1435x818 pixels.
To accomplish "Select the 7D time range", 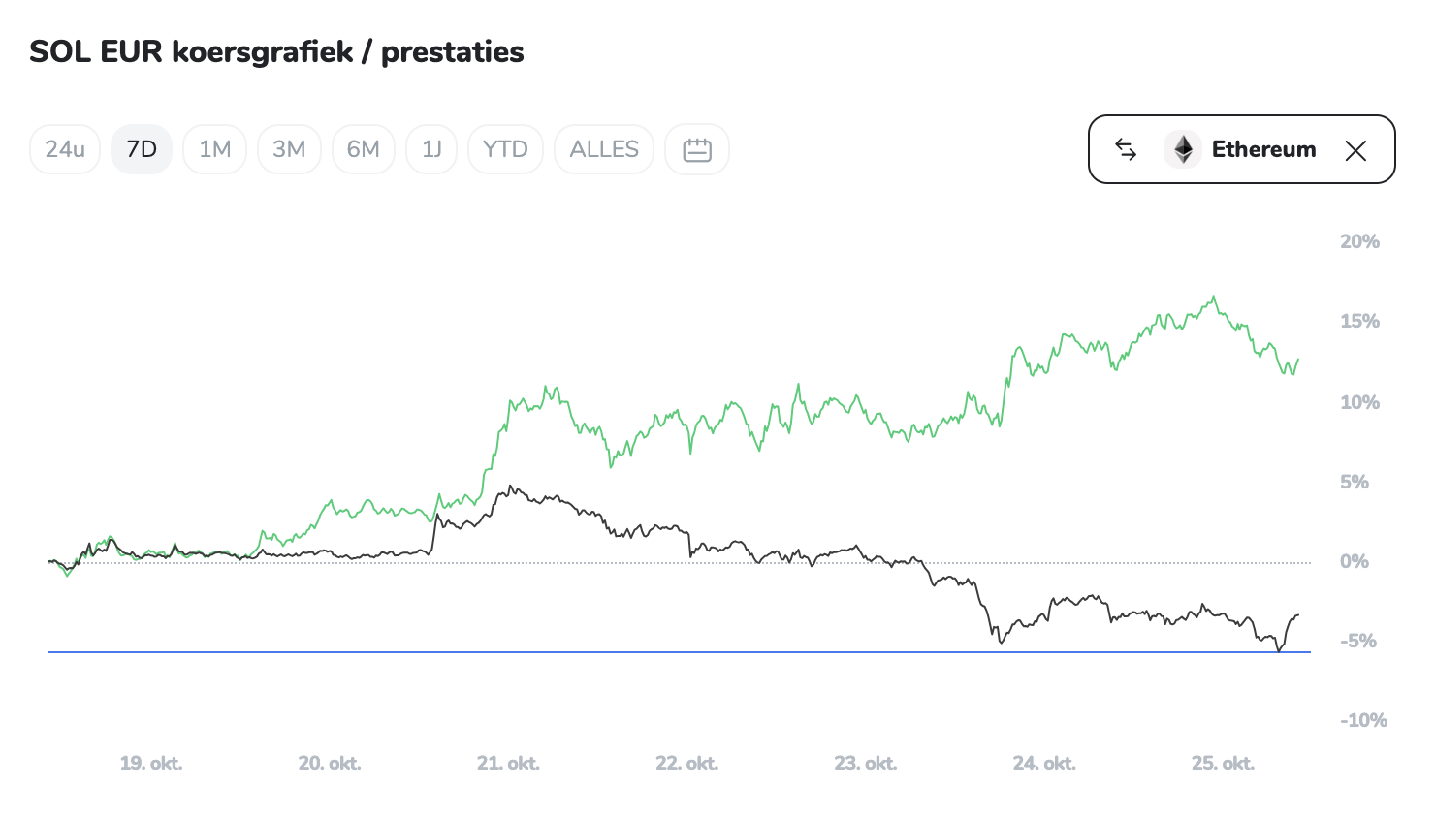I will pos(142,149).
